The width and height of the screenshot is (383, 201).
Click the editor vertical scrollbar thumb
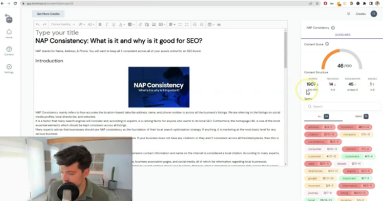point(285,50)
